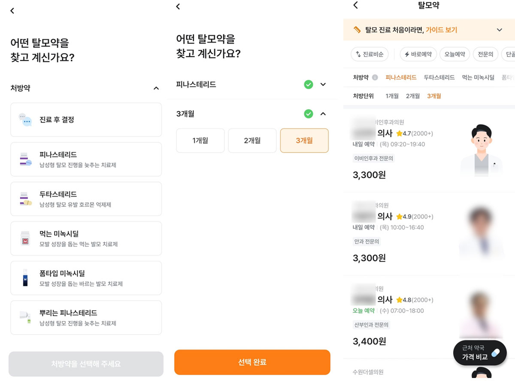This screenshot has height=381, width=515.
Task: Open 근처 약국 가격 비교 floating button
Action: point(480,353)
